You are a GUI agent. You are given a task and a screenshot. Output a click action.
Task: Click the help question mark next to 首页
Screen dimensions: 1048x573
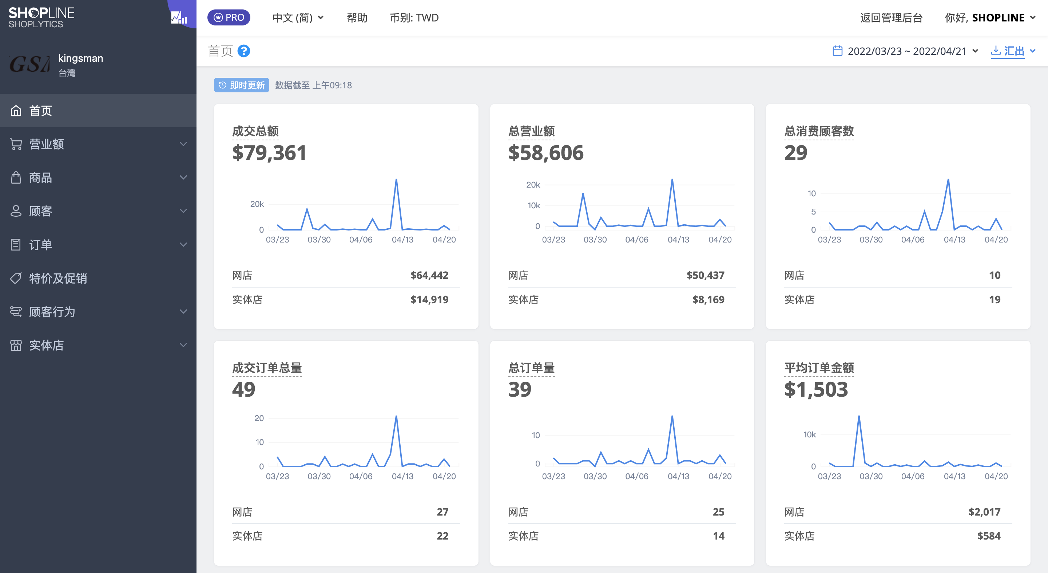coord(244,51)
